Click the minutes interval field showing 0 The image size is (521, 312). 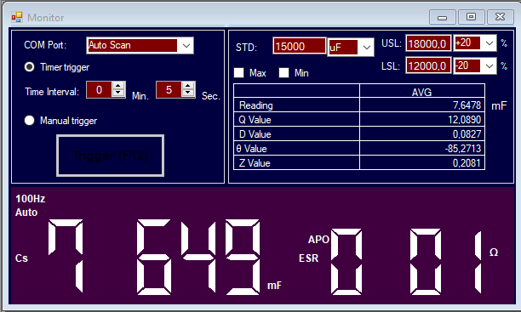99,90
